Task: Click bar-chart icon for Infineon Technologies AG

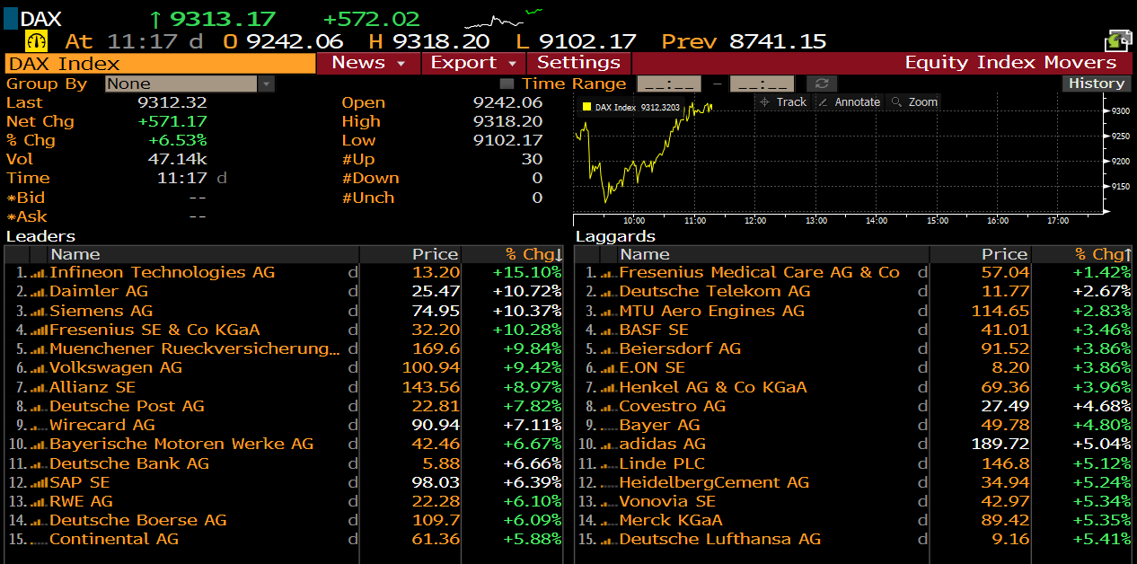Action: pyautogui.click(x=39, y=273)
